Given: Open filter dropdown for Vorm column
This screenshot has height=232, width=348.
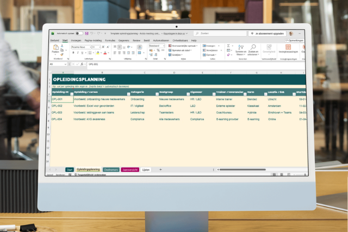Looking at the screenshot, I should (265, 94).
